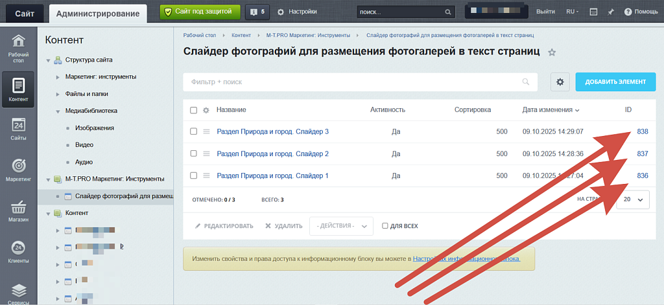This screenshot has height=305, width=664.
Task: Check the box for Слайдер 2 row
Action: 193,153
